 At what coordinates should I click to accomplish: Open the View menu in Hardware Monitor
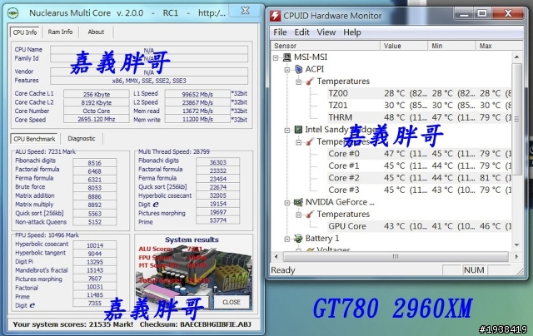click(326, 32)
